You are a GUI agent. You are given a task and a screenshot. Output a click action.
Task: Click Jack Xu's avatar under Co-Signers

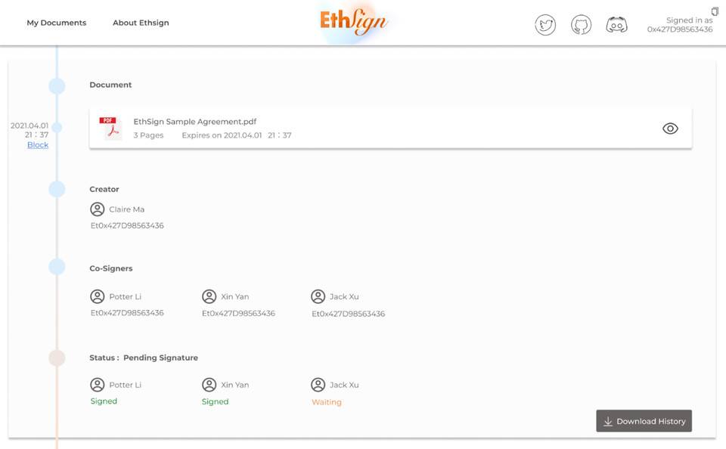click(319, 296)
